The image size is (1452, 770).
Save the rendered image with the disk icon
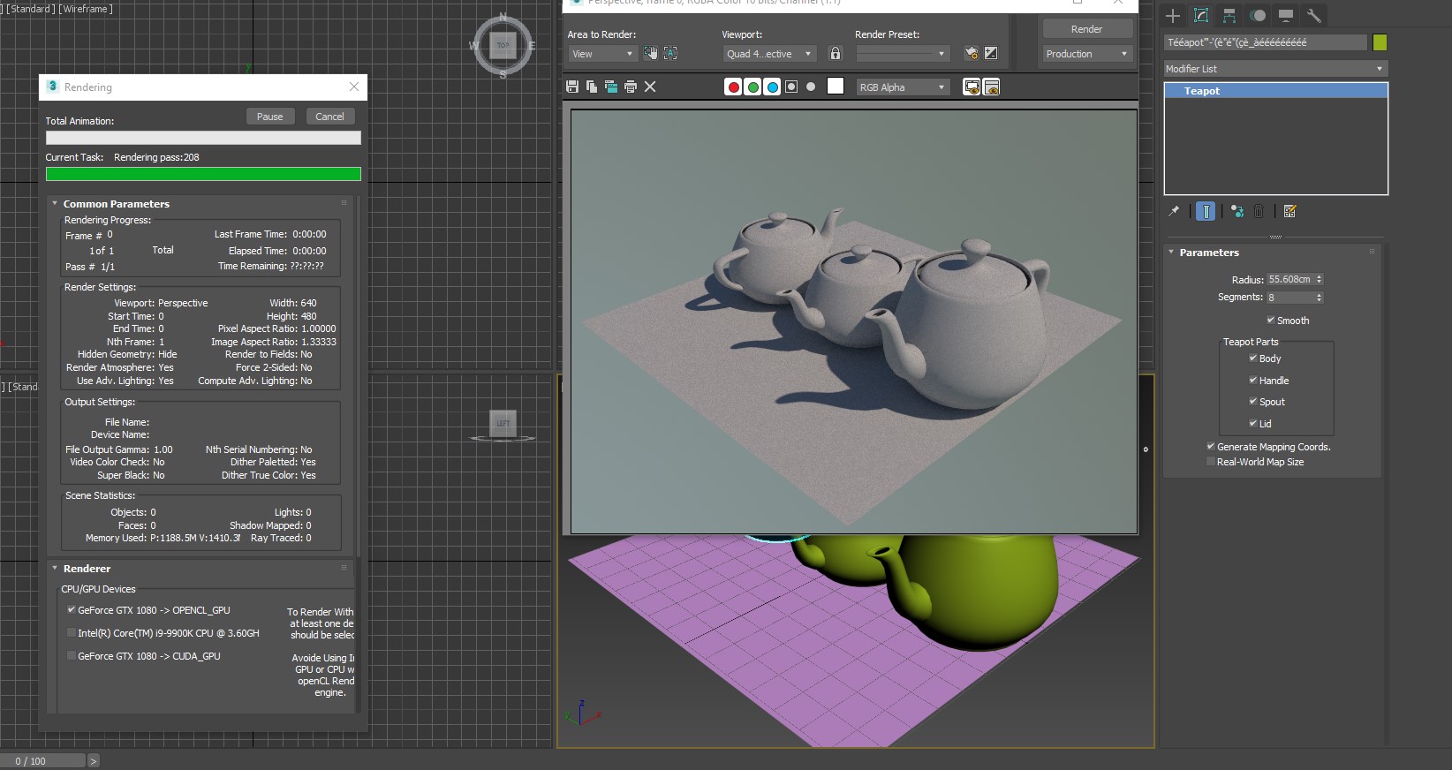[x=572, y=87]
